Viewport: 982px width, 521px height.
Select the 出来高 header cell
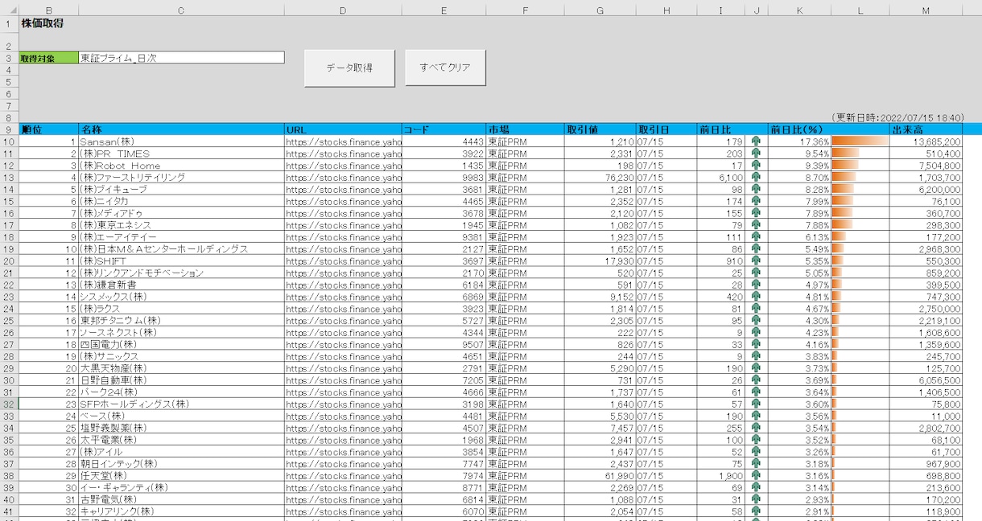tap(926, 129)
